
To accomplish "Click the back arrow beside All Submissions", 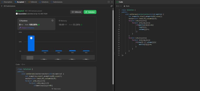I will tap(2, 6).
